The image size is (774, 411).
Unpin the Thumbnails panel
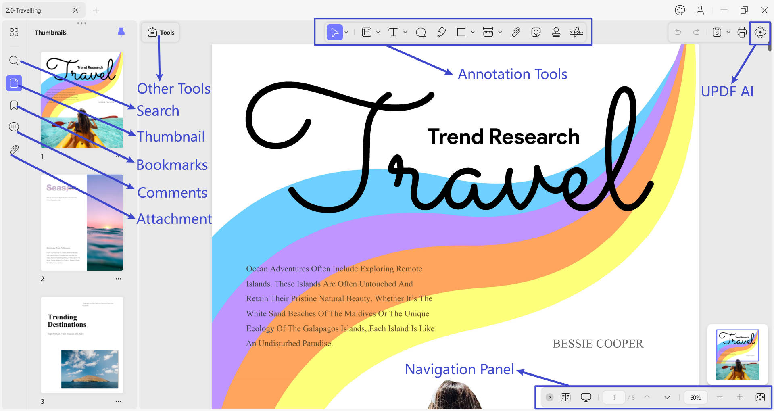point(121,32)
